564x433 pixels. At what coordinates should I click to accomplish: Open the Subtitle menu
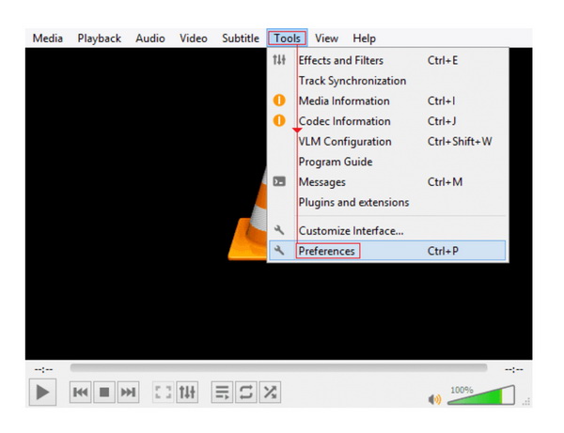tap(241, 39)
